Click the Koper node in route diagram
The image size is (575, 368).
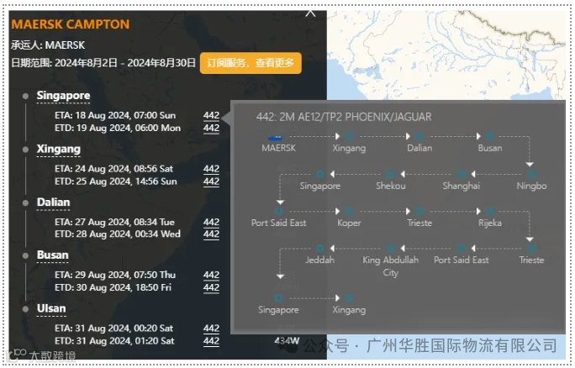(x=349, y=211)
